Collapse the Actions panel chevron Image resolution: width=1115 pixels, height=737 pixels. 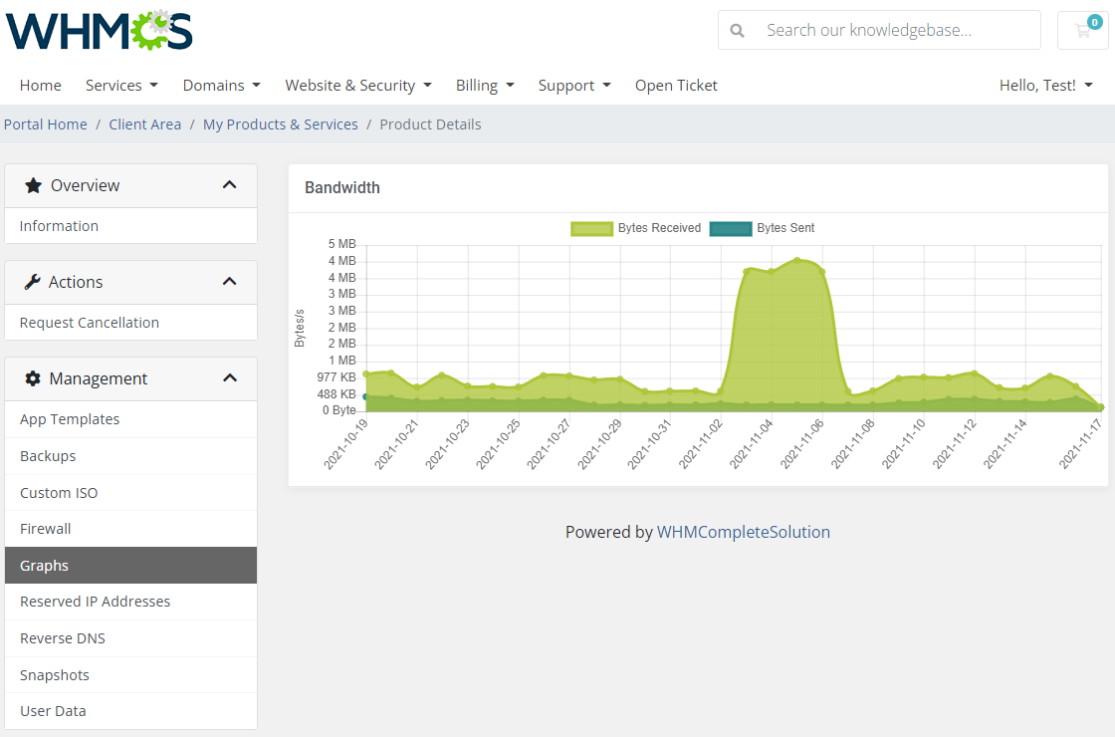click(x=229, y=282)
